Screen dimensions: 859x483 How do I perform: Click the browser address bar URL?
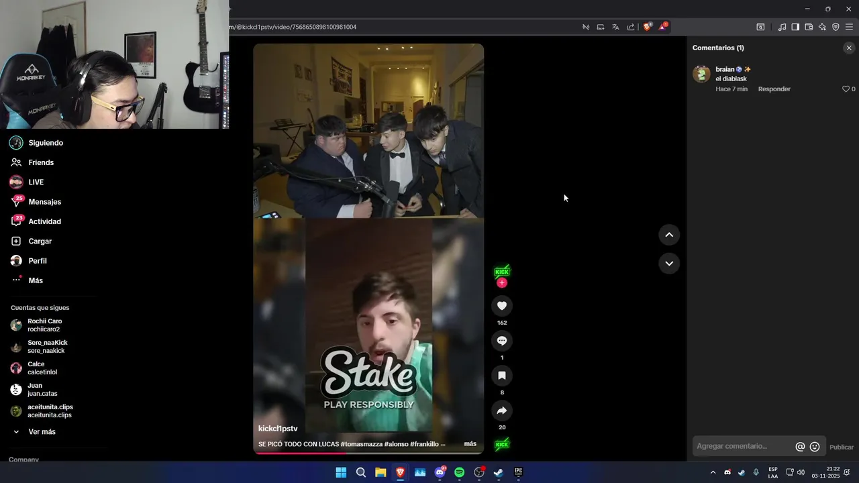(293, 27)
